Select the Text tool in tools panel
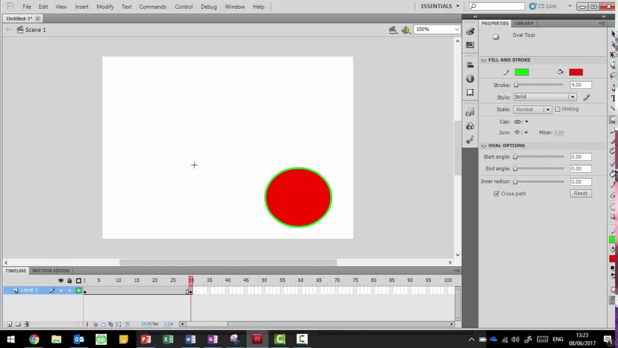This screenshot has height=348, width=618. click(x=613, y=98)
